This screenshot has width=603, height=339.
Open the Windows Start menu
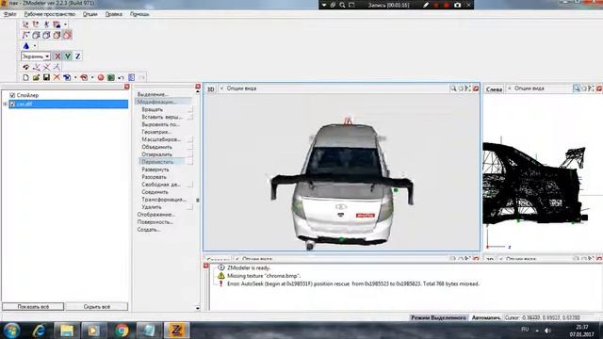pyautogui.click(x=11, y=331)
